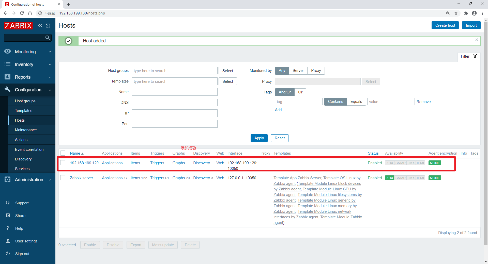Viewport: 488px width, 264px height.
Task: Click the Import button
Action: tap(471, 25)
